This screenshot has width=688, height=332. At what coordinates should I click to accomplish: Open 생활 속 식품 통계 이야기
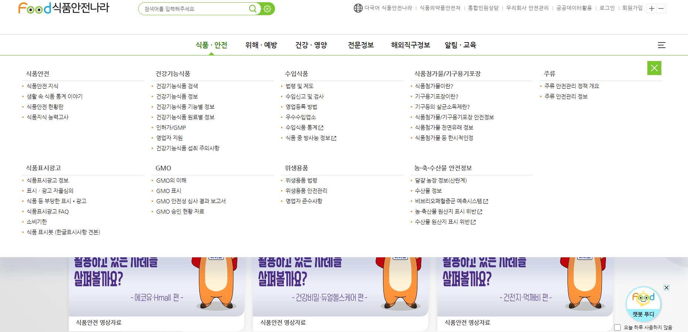(55, 96)
